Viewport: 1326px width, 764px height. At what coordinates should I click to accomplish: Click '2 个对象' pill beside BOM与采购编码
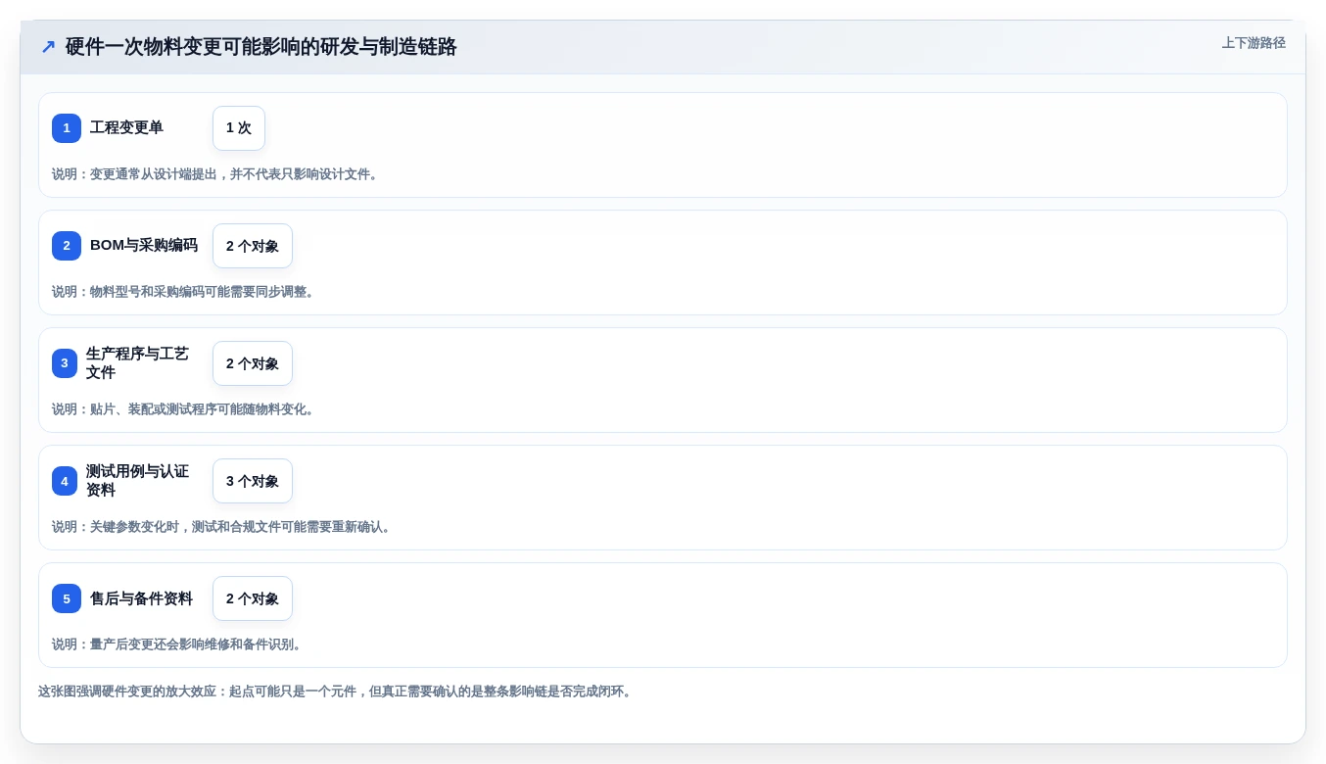(x=253, y=246)
